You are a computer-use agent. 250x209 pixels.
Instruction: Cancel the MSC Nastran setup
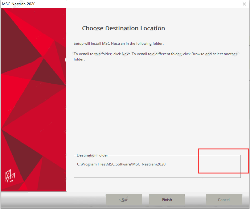224,199
